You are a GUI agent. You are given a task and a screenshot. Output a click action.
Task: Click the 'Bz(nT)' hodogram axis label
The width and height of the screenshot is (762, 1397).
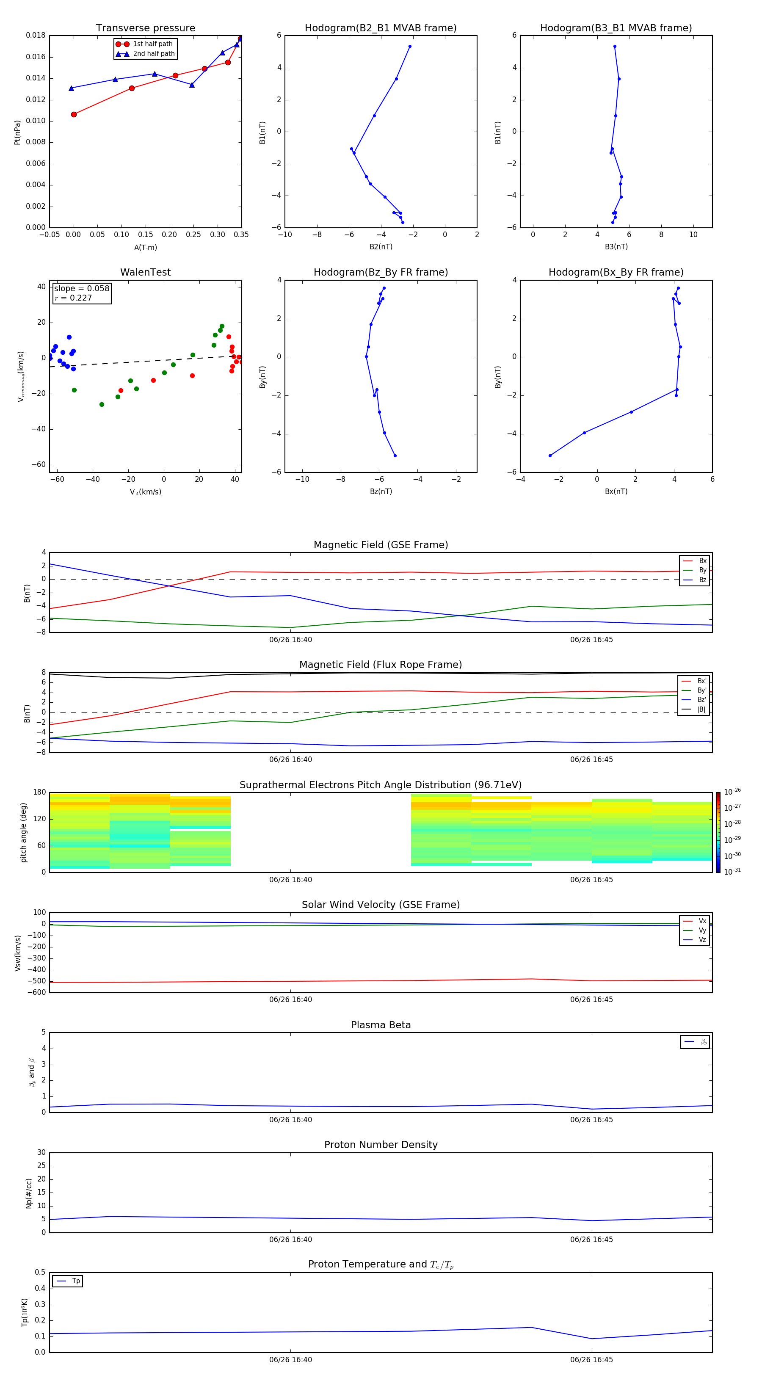point(381,491)
